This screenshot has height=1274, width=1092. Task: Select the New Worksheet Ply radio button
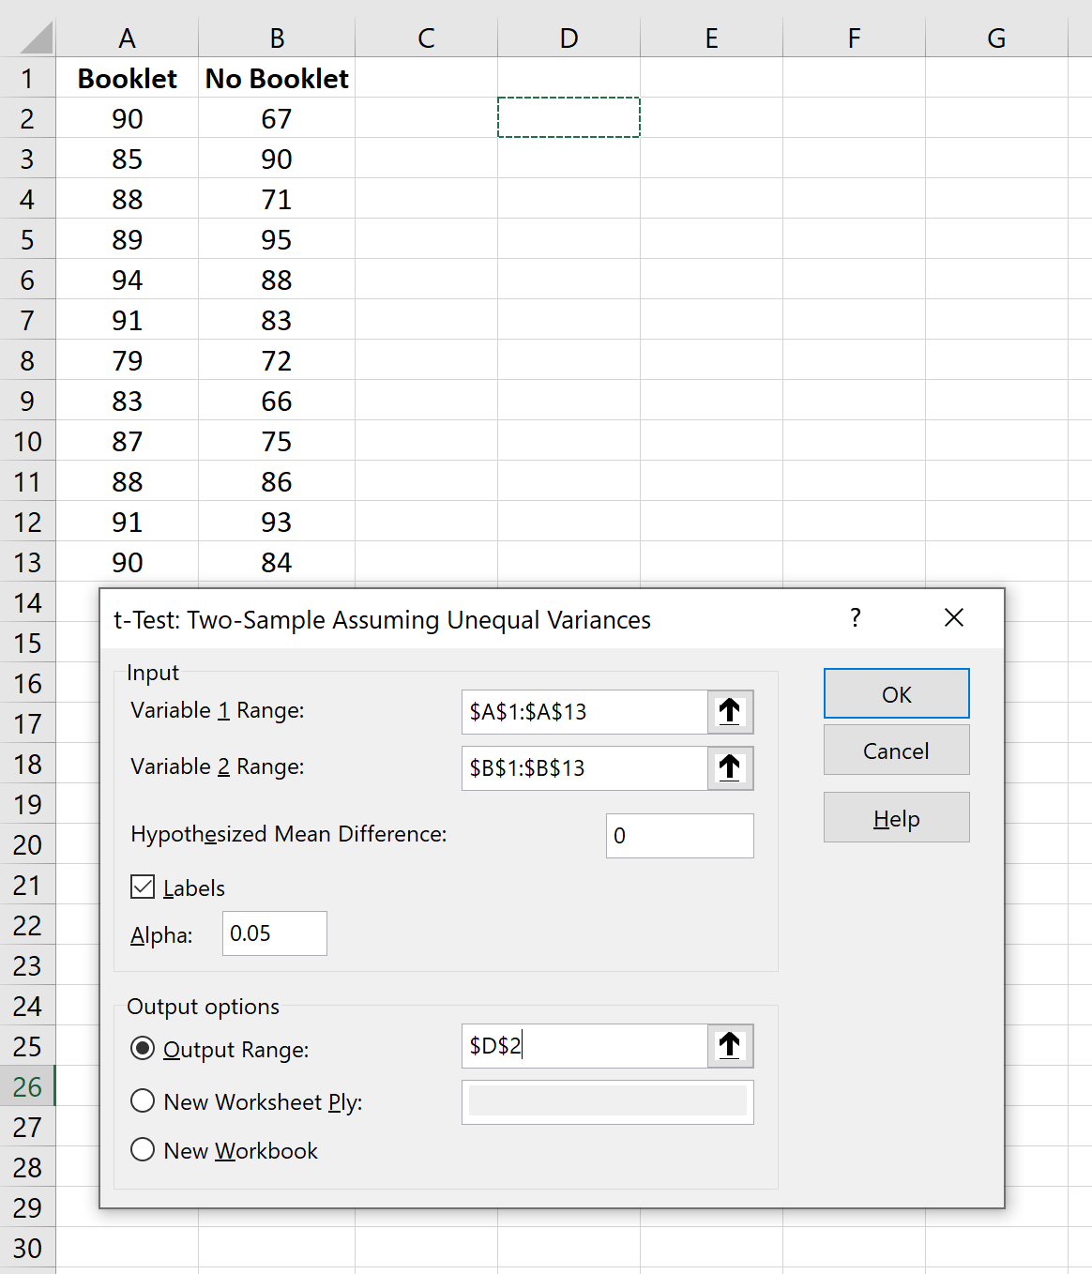point(143,1100)
